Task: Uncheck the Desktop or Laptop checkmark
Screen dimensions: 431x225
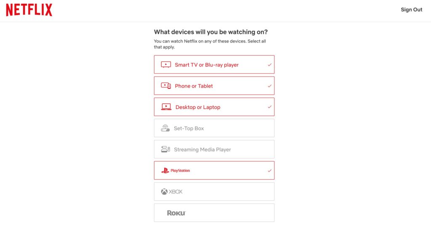Action: pyautogui.click(x=269, y=107)
